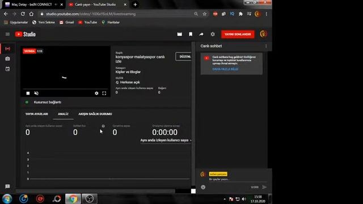Switch to YAYIN AYARLARI tab
This screenshot has height=204, width=363.
36,114
